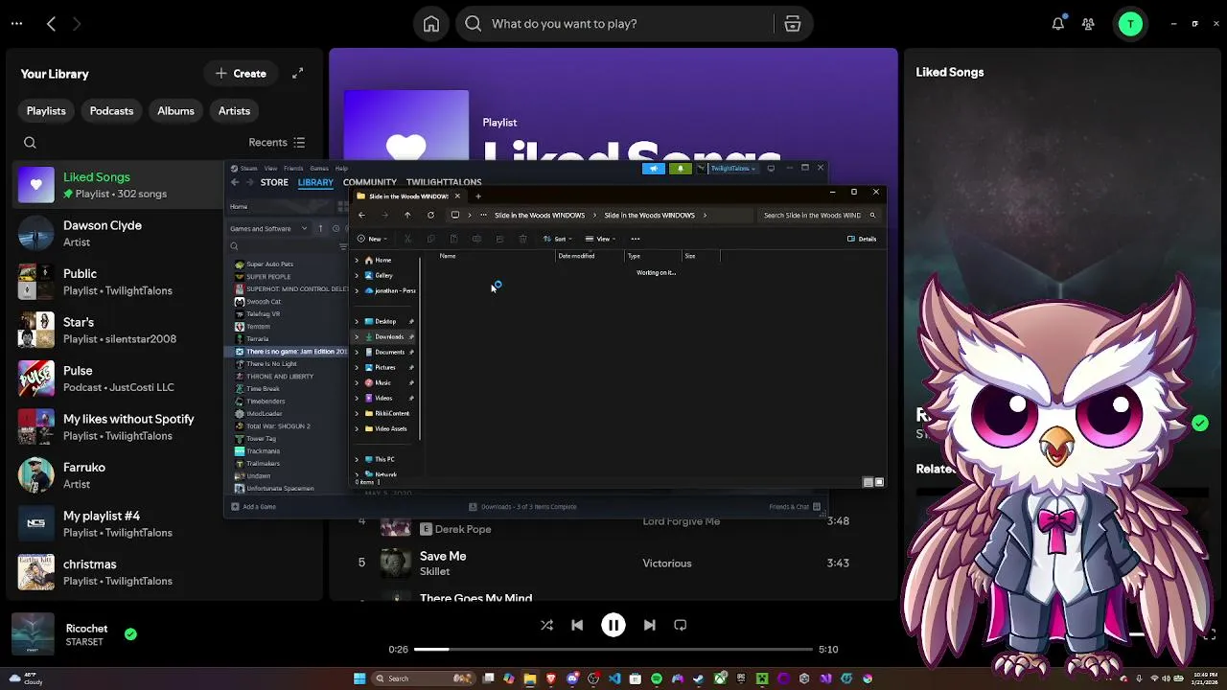Toggle shuffle in Spotify's player controls
This screenshot has height=690, width=1227.
(x=546, y=625)
